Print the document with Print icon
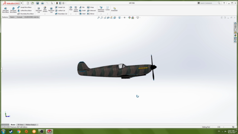The image size is (238, 134). pos(42,3)
